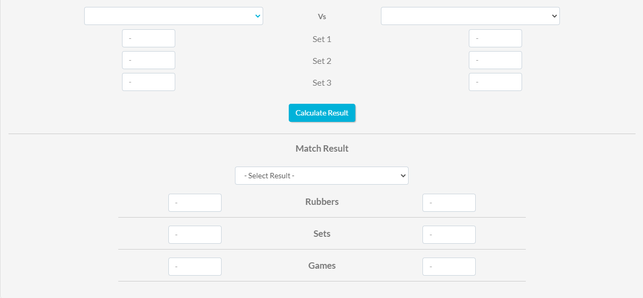Select the left Sets total input
This screenshot has height=298, width=643.
(195, 235)
